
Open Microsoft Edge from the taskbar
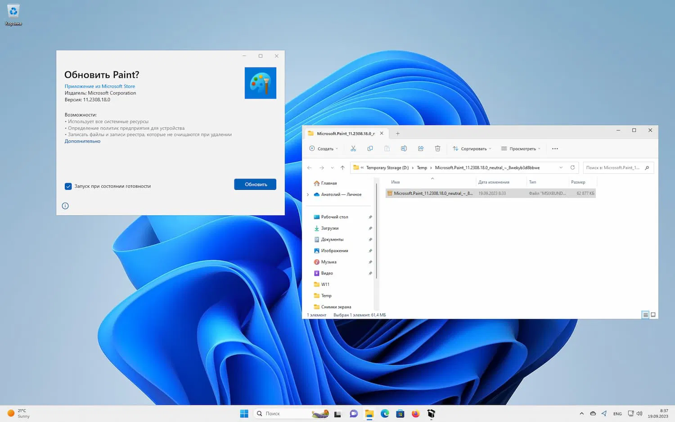coord(385,413)
